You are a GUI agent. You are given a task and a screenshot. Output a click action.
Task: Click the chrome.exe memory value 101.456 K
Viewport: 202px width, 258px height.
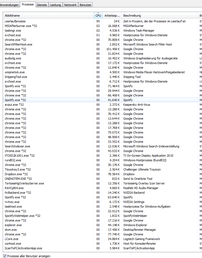point(113,49)
